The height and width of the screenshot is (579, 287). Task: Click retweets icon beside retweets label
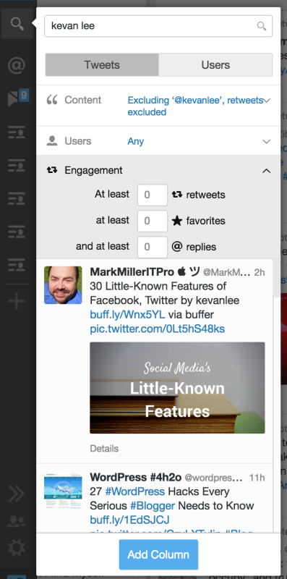(x=177, y=195)
